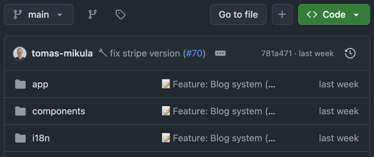374x157 pixels.
Task: Open the app folder icon
Action: click(x=20, y=84)
